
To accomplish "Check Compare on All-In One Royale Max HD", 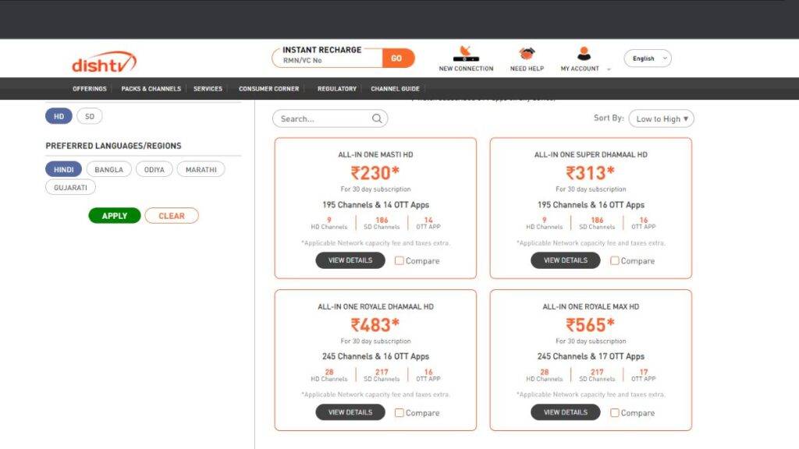I will click(616, 412).
